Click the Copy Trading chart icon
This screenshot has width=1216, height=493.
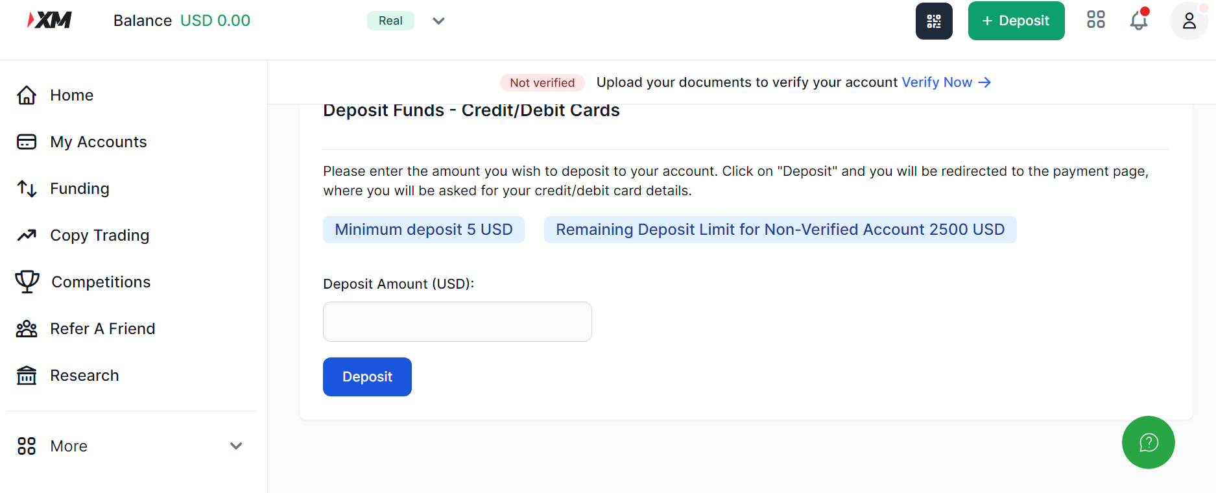[x=27, y=235]
